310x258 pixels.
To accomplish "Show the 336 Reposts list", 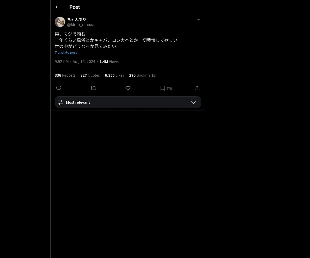I will click(x=65, y=75).
